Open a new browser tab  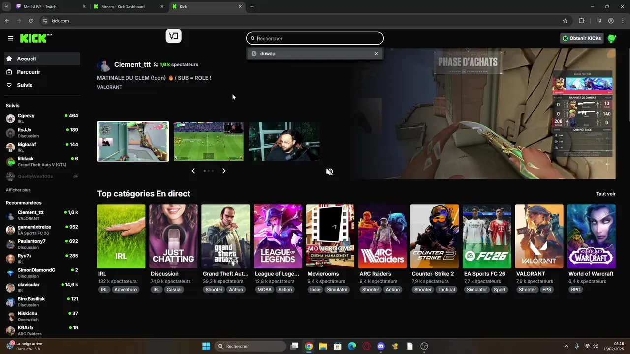tap(252, 7)
